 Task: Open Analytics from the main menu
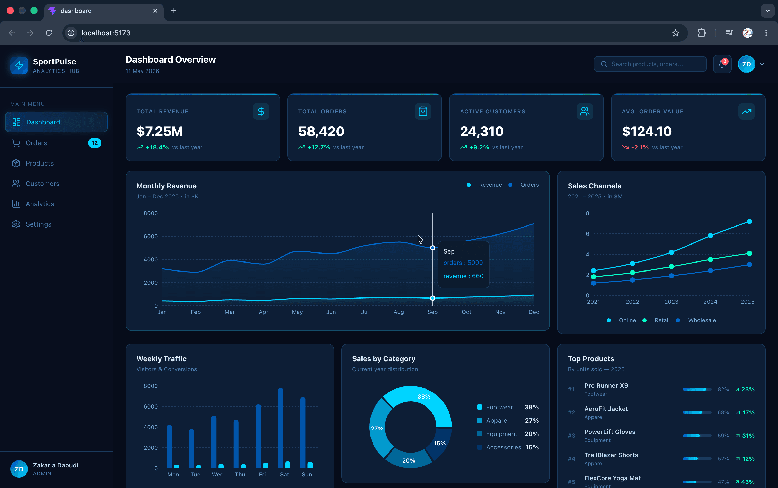pyautogui.click(x=56, y=204)
